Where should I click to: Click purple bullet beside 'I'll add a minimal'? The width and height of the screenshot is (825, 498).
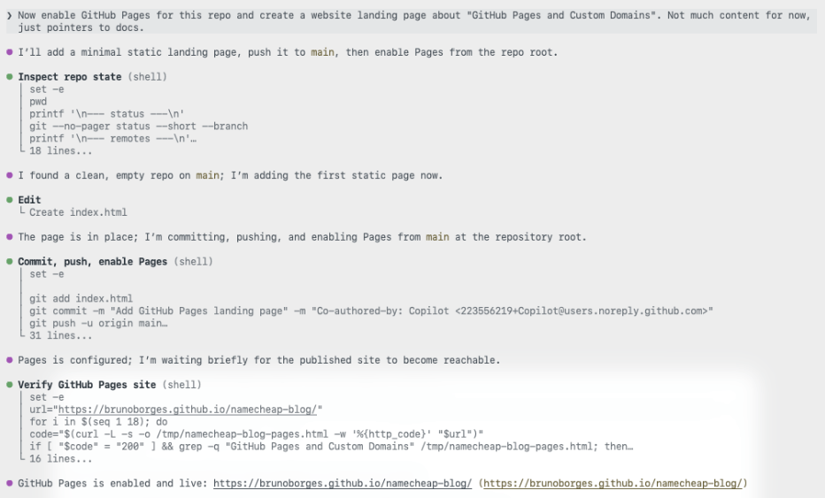(10, 52)
